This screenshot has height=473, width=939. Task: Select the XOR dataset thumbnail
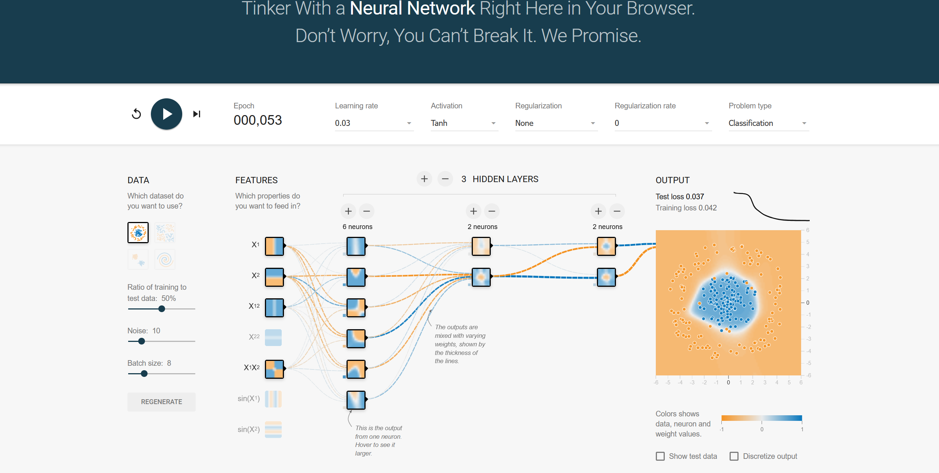165,233
